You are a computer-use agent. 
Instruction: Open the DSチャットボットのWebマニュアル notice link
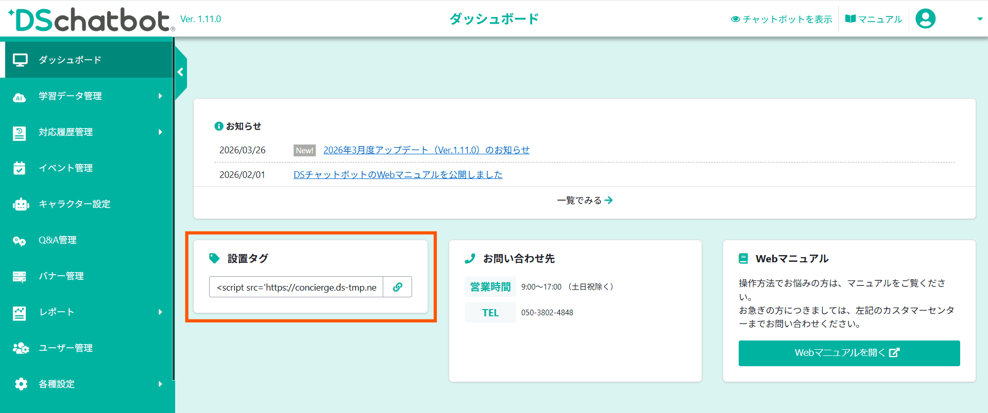click(398, 174)
